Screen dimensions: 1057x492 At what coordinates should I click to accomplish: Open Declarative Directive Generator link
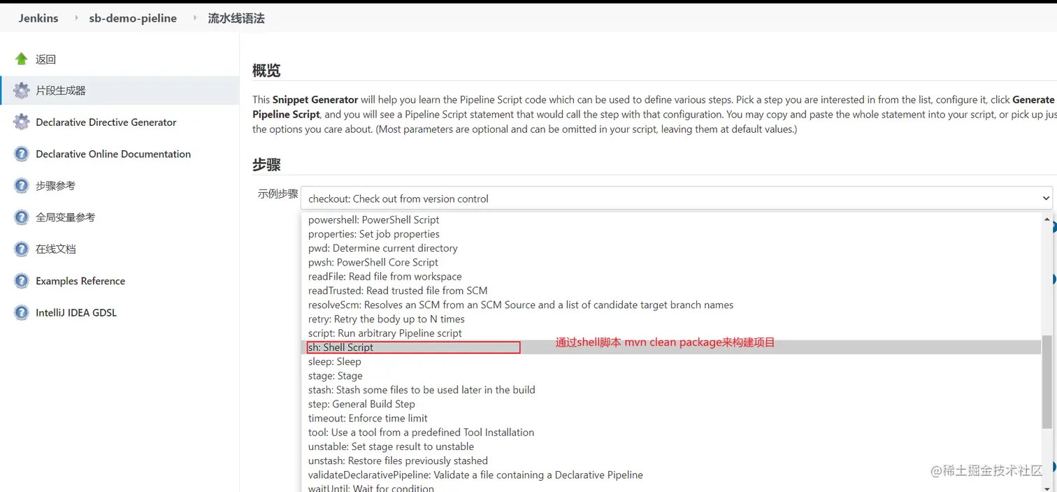point(106,122)
